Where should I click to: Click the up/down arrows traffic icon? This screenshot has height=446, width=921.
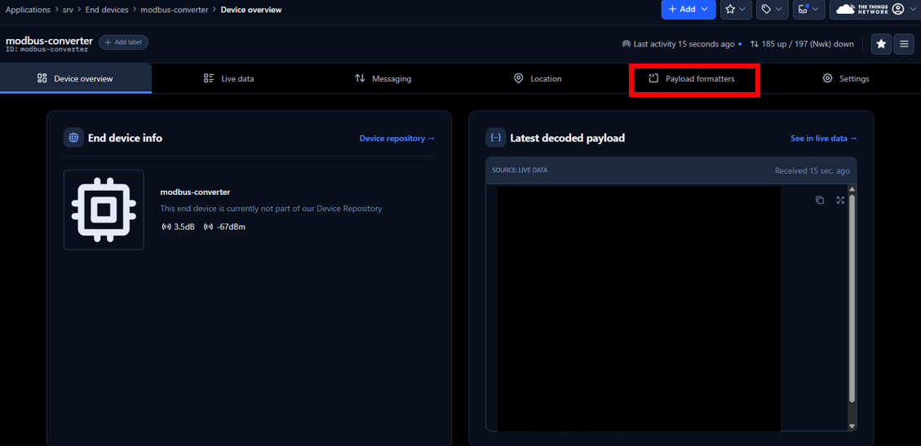pos(755,44)
